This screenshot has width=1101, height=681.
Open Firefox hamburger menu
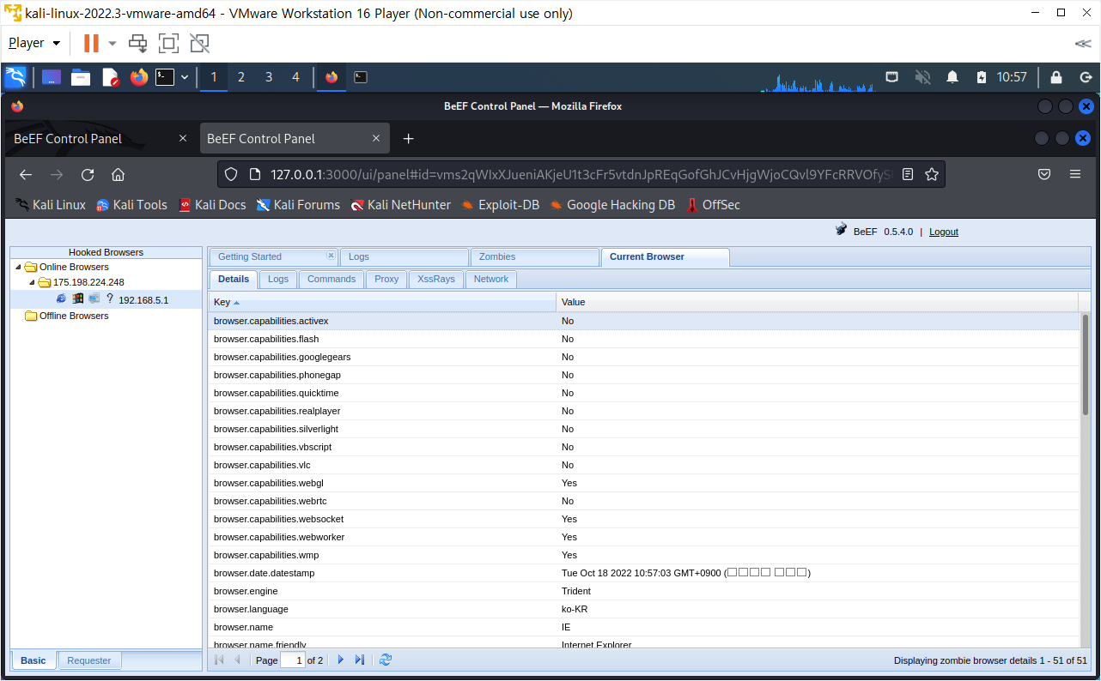click(1074, 174)
